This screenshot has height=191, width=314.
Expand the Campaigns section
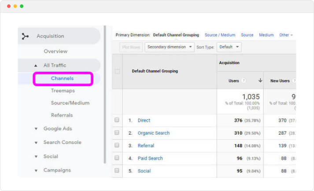[x=36, y=171]
